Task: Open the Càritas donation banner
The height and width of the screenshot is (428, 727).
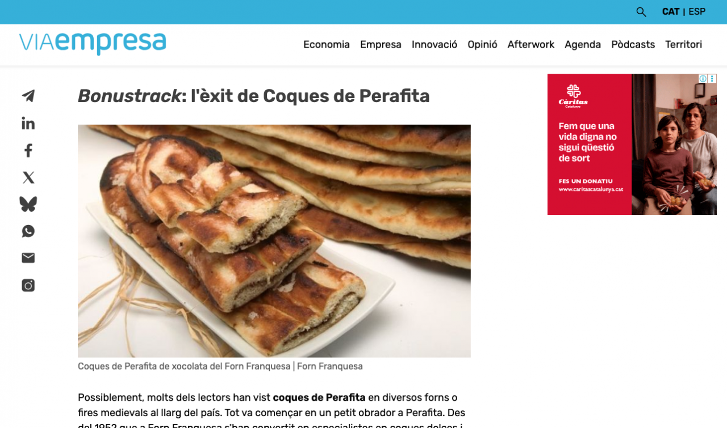Action: (632, 145)
